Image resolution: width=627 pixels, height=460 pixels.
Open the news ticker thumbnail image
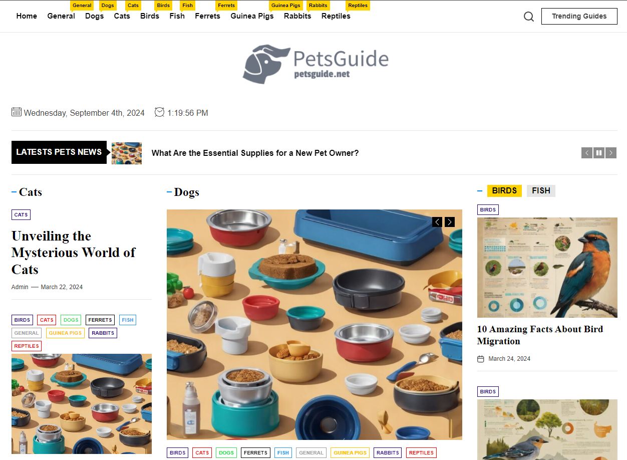pyautogui.click(x=127, y=153)
